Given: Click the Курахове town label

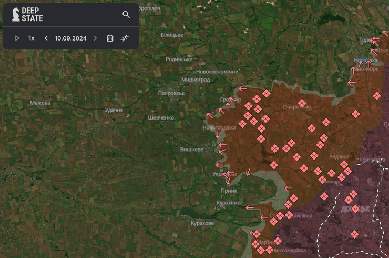Looking at the screenshot, I should 202,223.
